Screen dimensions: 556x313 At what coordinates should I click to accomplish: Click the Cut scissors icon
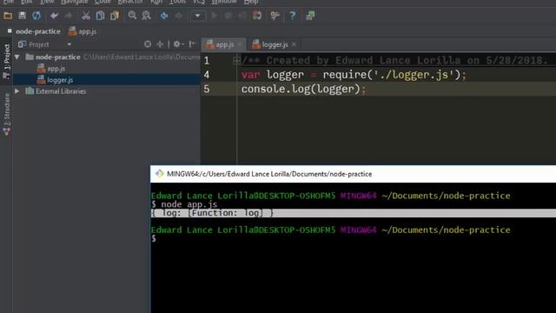(86, 16)
